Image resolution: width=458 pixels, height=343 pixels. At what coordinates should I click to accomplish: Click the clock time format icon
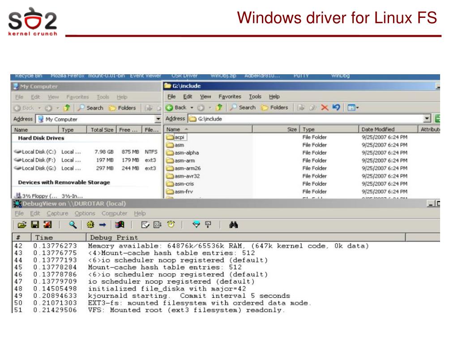point(170,225)
